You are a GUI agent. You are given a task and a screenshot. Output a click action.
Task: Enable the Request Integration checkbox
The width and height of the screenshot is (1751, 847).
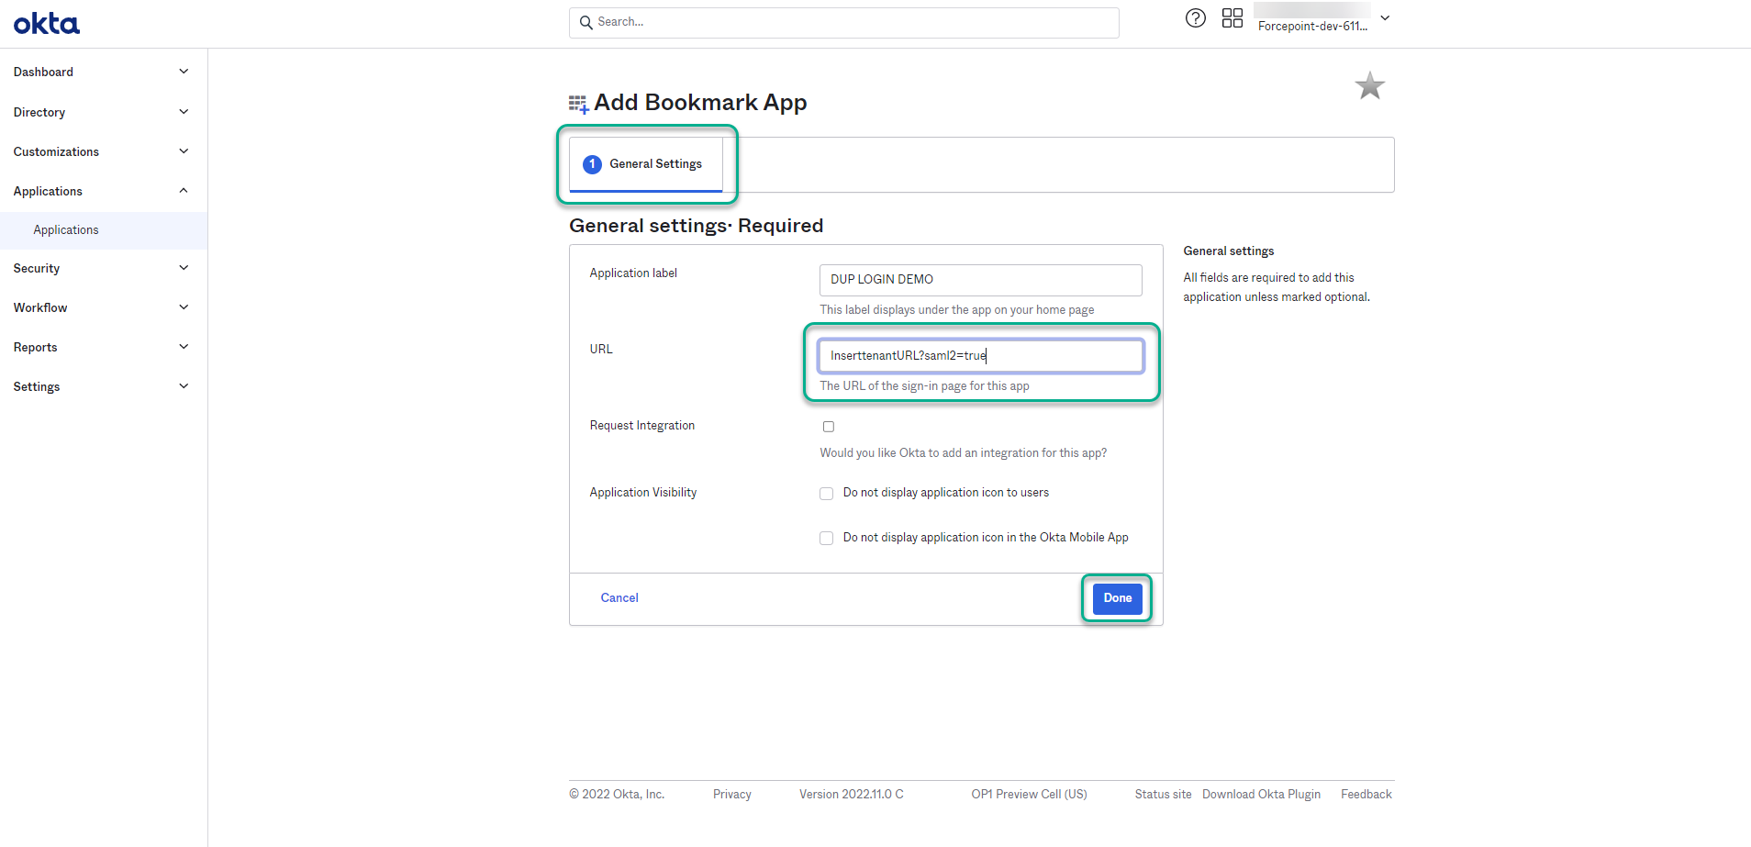pos(828,426)
